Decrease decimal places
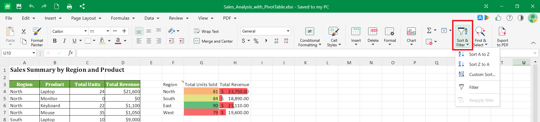The image size is (540, 122). pyautogui.click(x=286, y=41)
